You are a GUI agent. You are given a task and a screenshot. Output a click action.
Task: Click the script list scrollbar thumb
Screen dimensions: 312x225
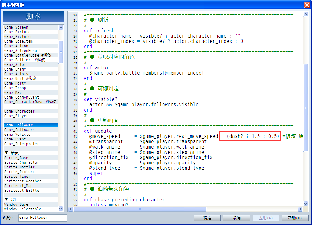[61, 52]
